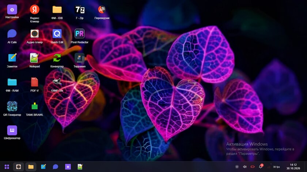This screenshot has width=307, height=172.
Task: Open the 7 - Zip desktop shortcut
Action: tap(80, 10)
